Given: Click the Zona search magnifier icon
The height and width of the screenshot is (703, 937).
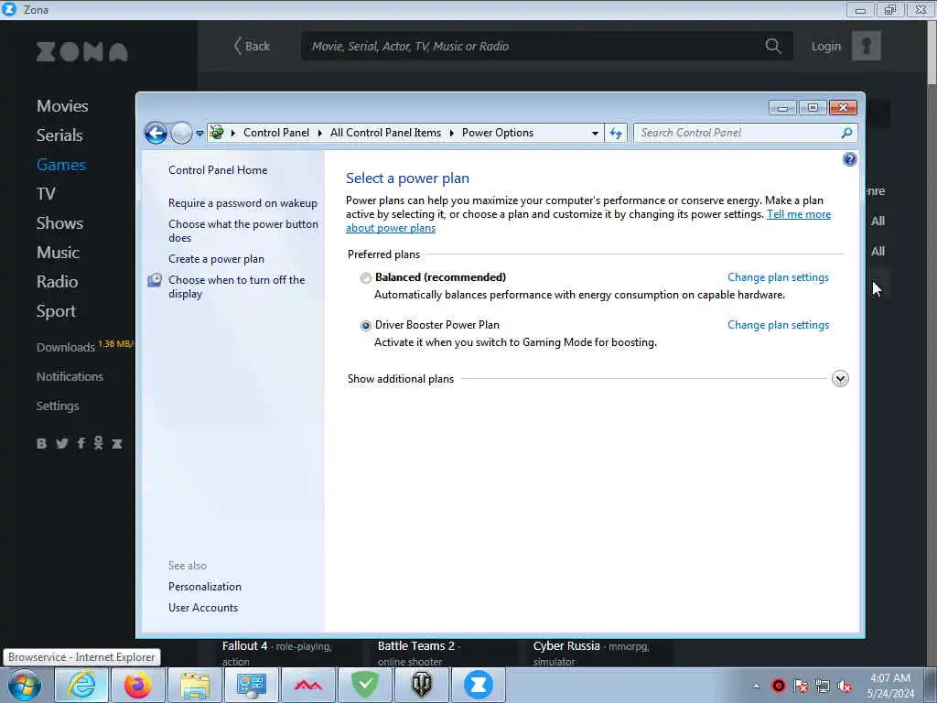Looking at the screenshot, I should coord(772,46).
